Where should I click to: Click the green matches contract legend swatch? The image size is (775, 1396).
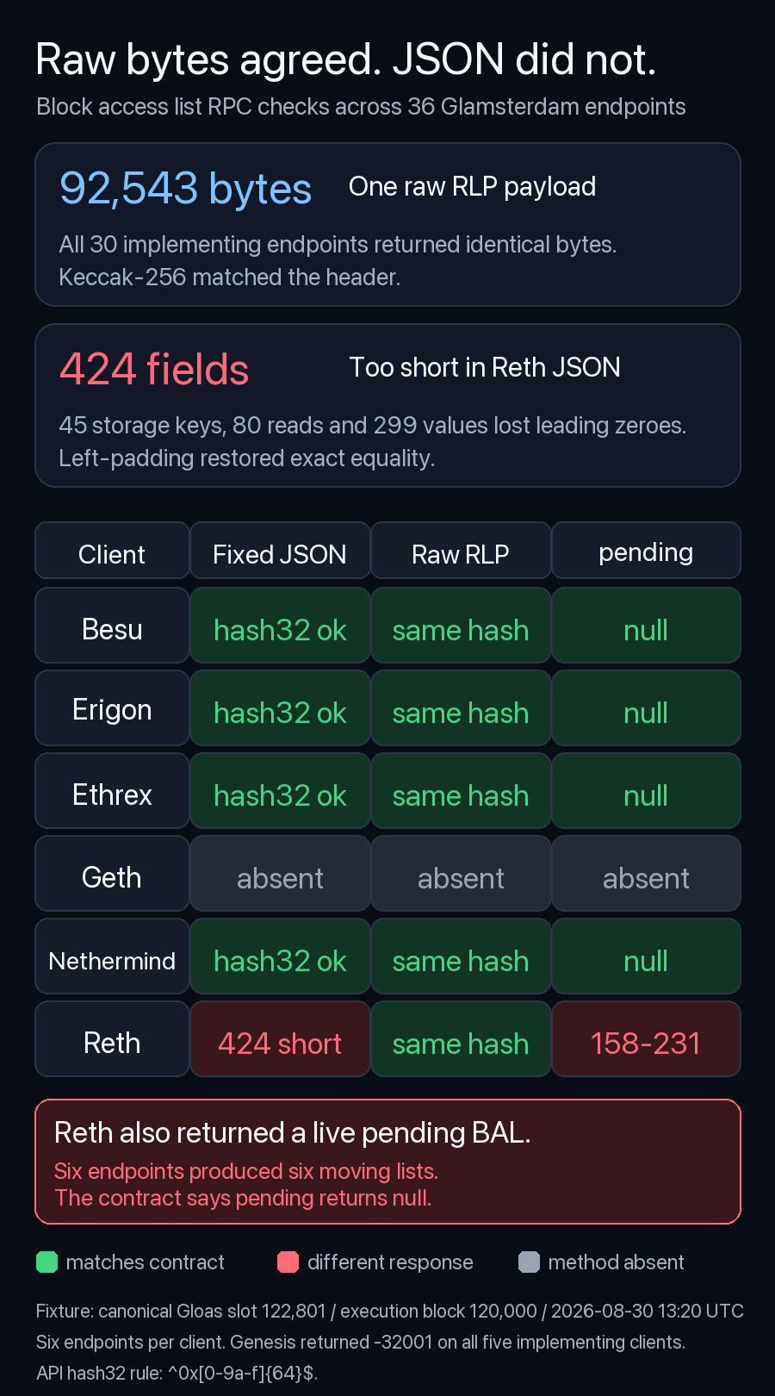[46, 1262]
